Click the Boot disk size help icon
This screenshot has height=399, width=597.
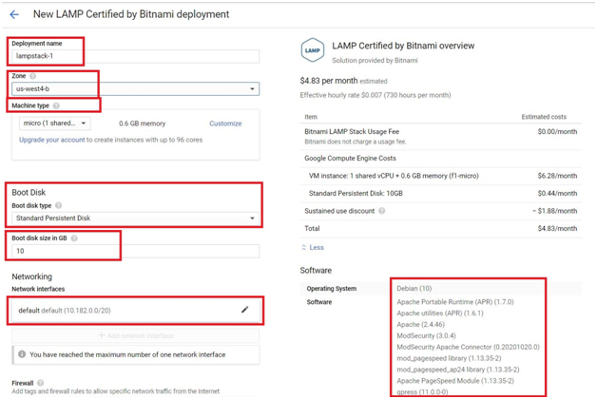[x=74, y=238]
